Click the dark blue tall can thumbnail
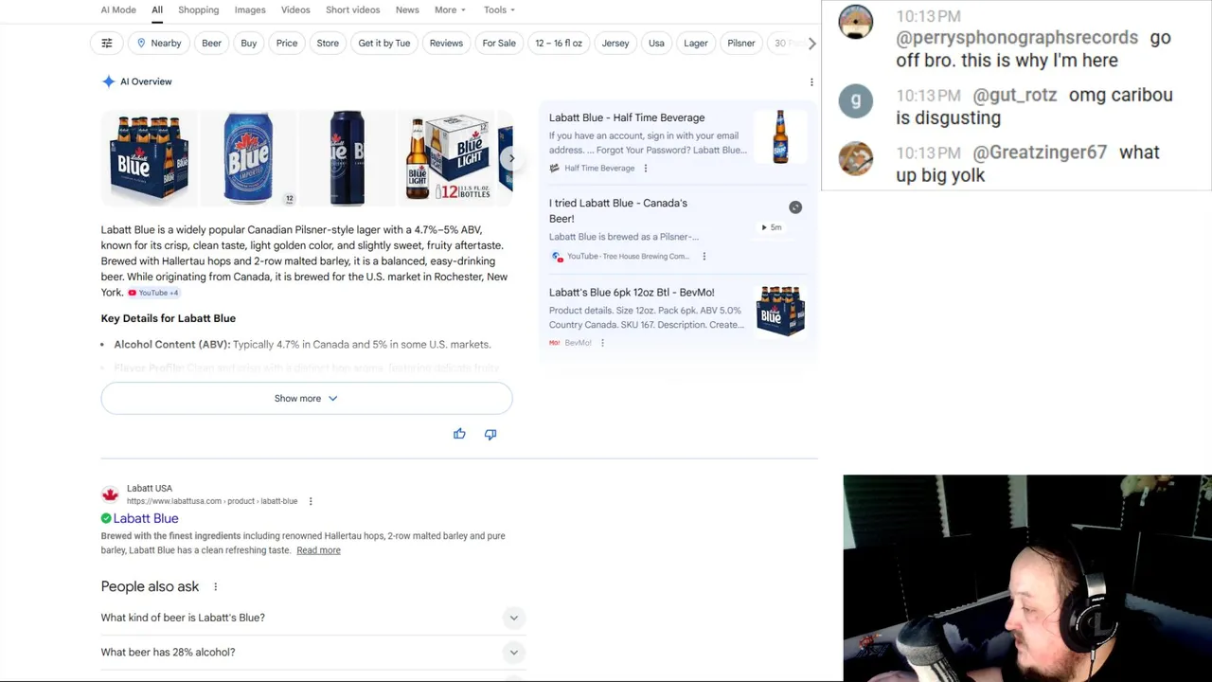Image resolution: width=1212 pixels, height=682 pixels. (347, 158)
